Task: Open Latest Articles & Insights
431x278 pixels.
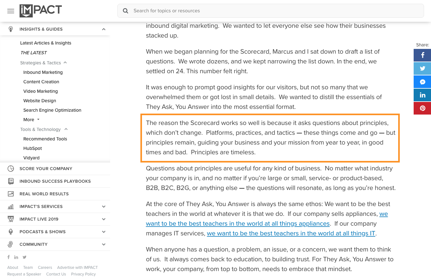Action: (46, 43)
